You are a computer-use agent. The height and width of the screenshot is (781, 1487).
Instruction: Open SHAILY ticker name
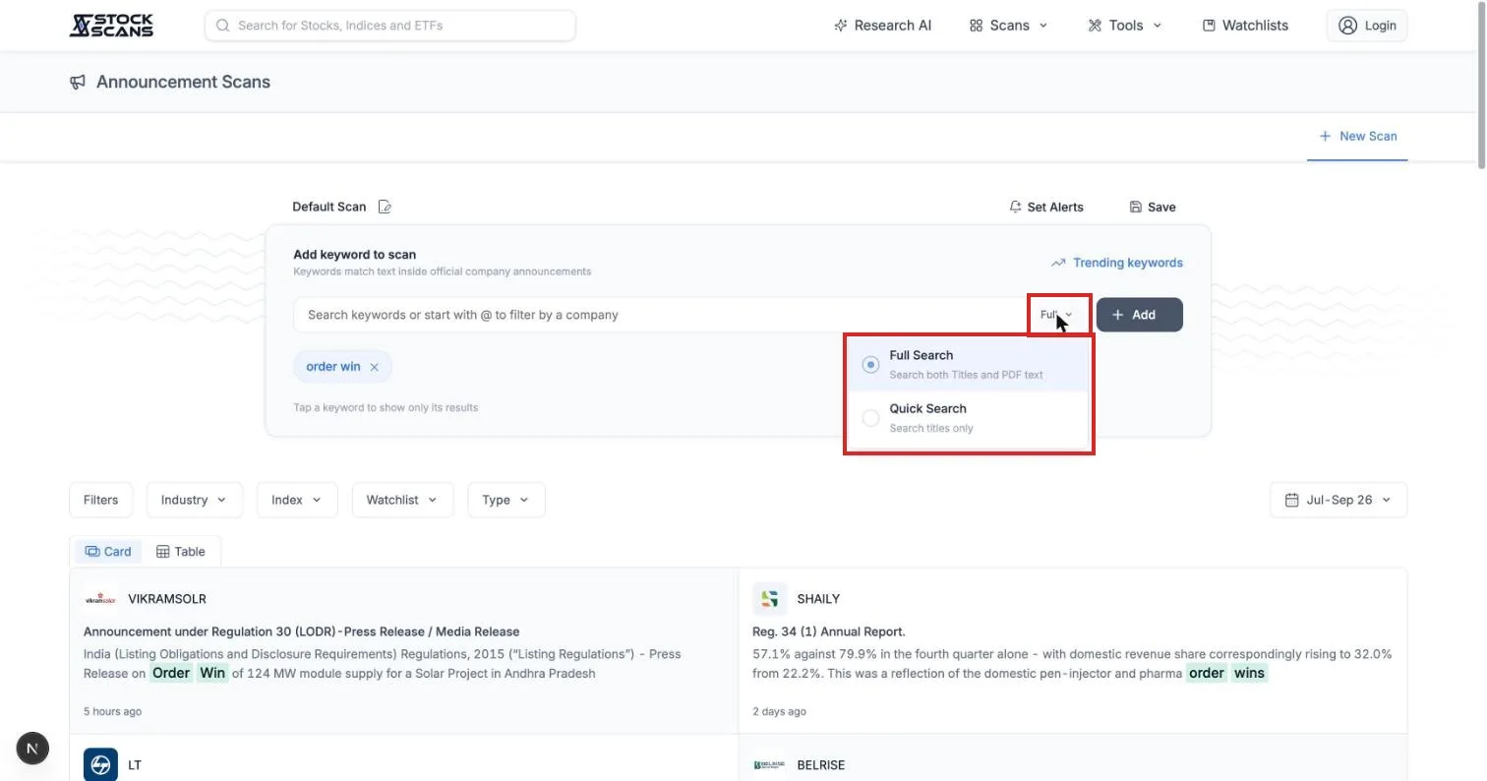click(818, 599)
